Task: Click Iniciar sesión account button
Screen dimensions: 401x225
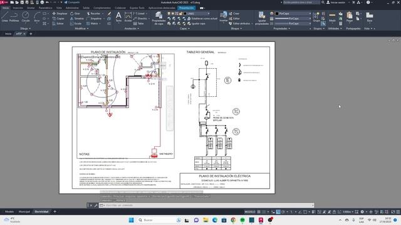Action: (x=336, y=2)
